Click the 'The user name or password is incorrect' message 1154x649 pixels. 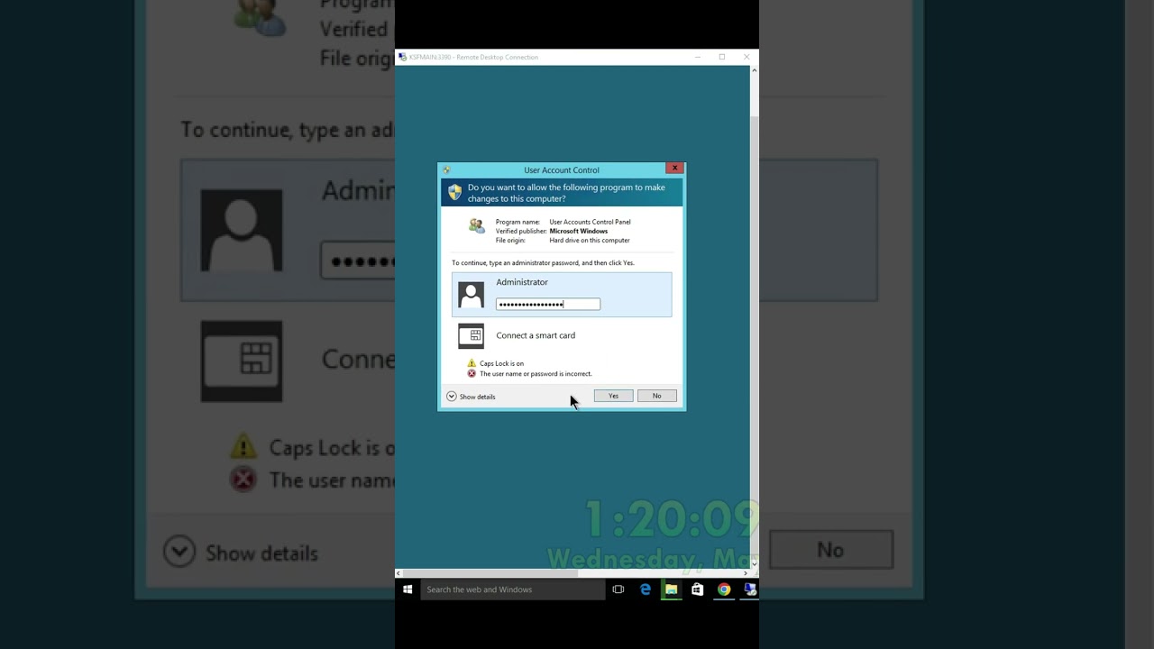click(x=536, y=373)
